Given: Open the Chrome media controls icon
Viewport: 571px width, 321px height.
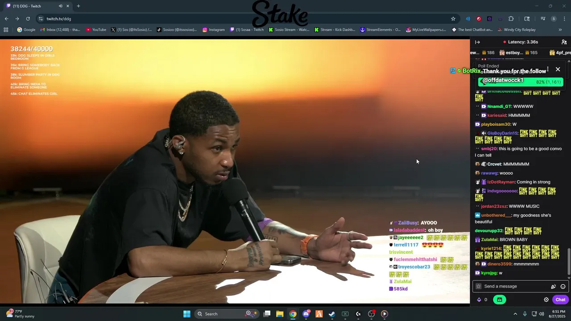Looking at the screenshot, I should pyautogui.click(x=543, y=19).
